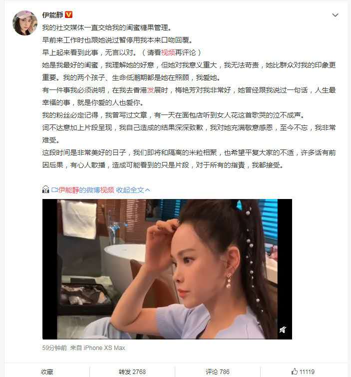
Task: Click the 伊能静 username at the top of the post
Action: (52, 15)
